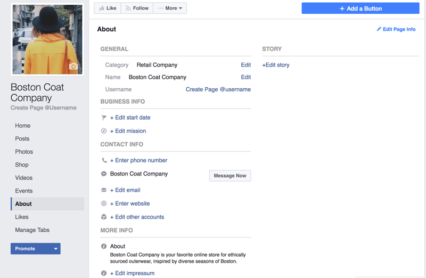Expand the Promote dropdown arrow
426x278 pixels.
tap(55, 249)
